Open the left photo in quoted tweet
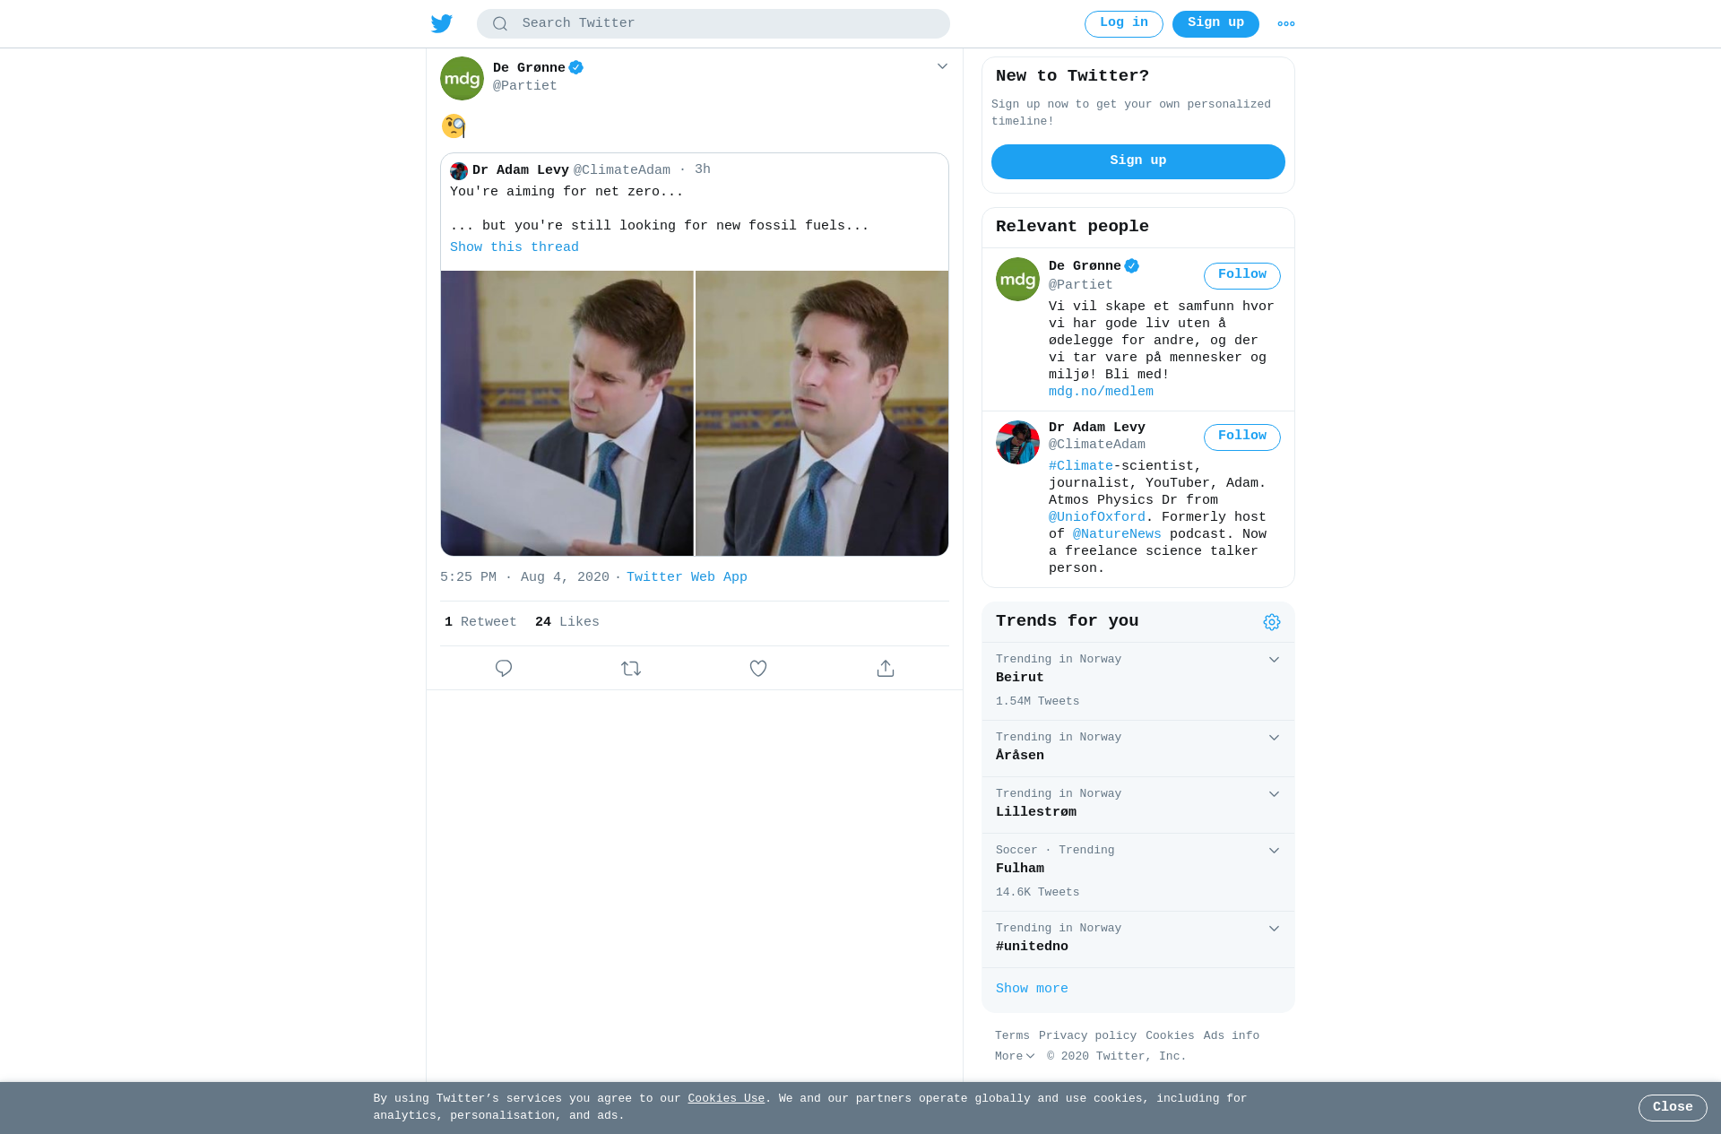This screenshot has width=1721, height=1134. (x=567, y=413)
